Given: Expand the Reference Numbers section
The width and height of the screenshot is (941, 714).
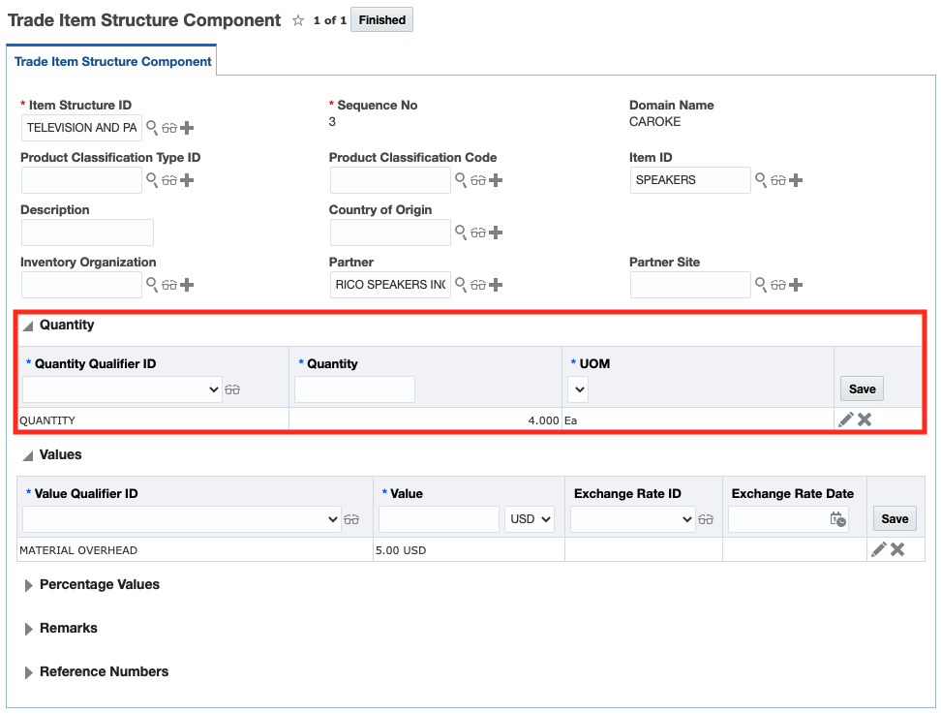Looking at the screenshot, I should [29, 672].
